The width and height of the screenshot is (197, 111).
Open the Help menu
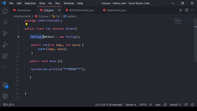pos(80,3)
